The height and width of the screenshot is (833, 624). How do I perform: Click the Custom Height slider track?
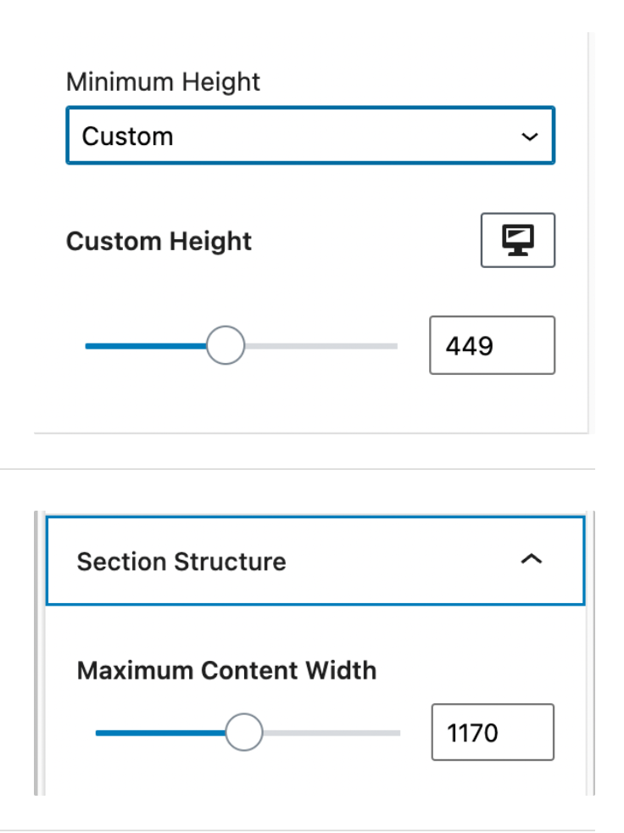322,345
